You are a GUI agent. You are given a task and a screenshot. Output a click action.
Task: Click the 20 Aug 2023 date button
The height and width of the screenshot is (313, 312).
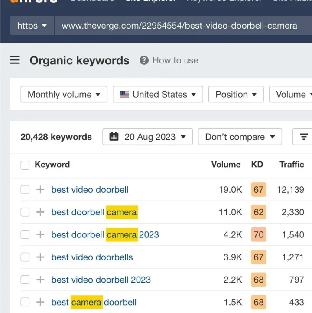coord(147,137)
